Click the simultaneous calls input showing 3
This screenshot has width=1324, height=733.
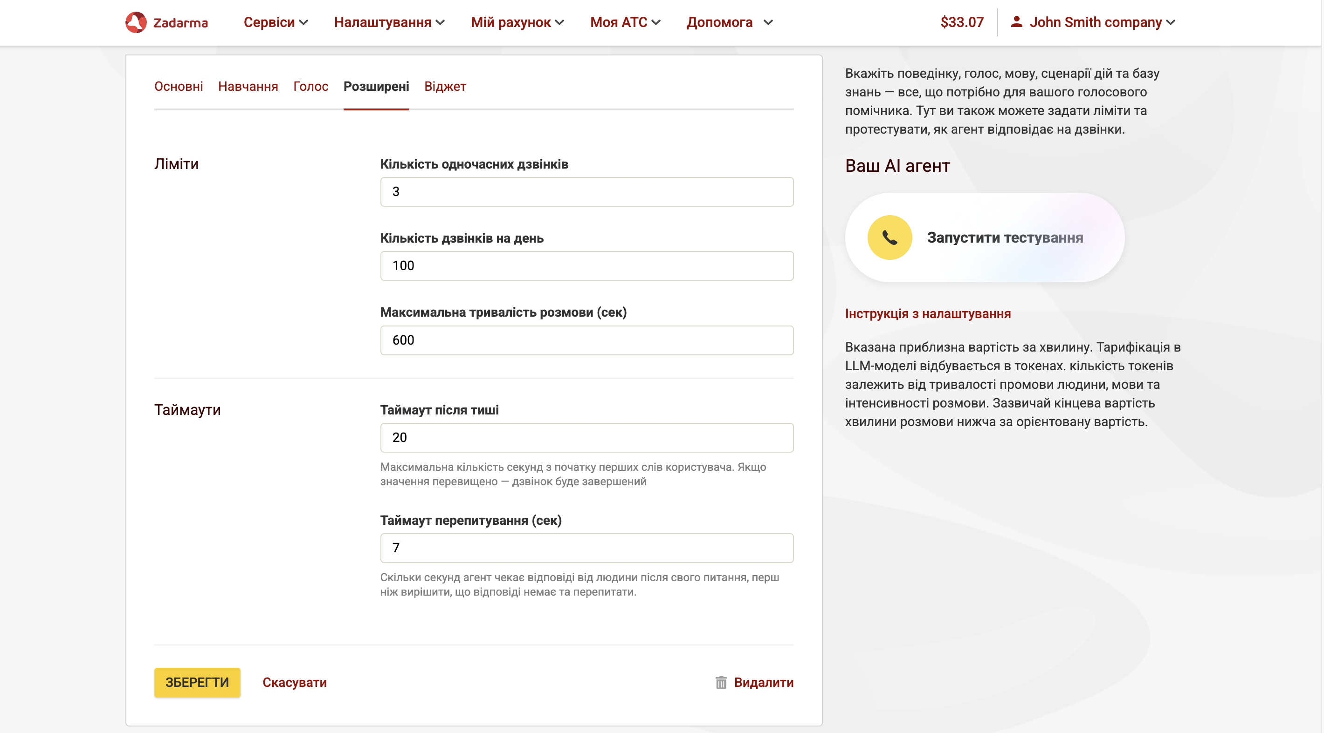[586, 191]
